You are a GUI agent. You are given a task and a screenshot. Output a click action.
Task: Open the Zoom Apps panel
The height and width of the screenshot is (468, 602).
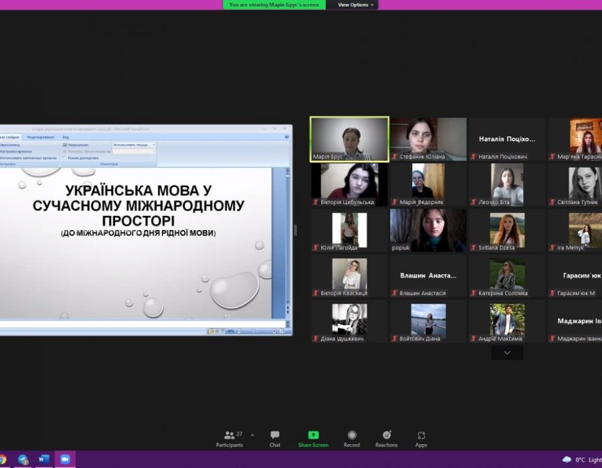click(x=421, y=438)
